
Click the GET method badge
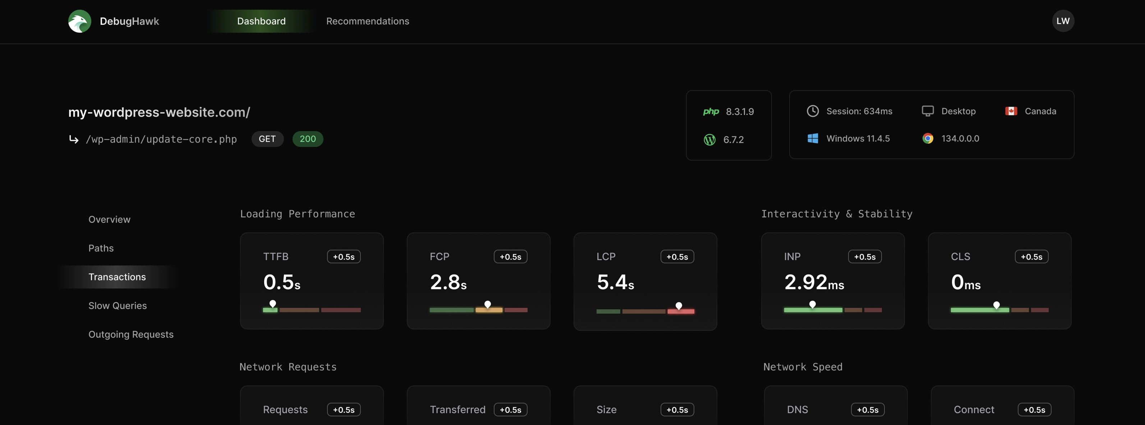point(267,139)
